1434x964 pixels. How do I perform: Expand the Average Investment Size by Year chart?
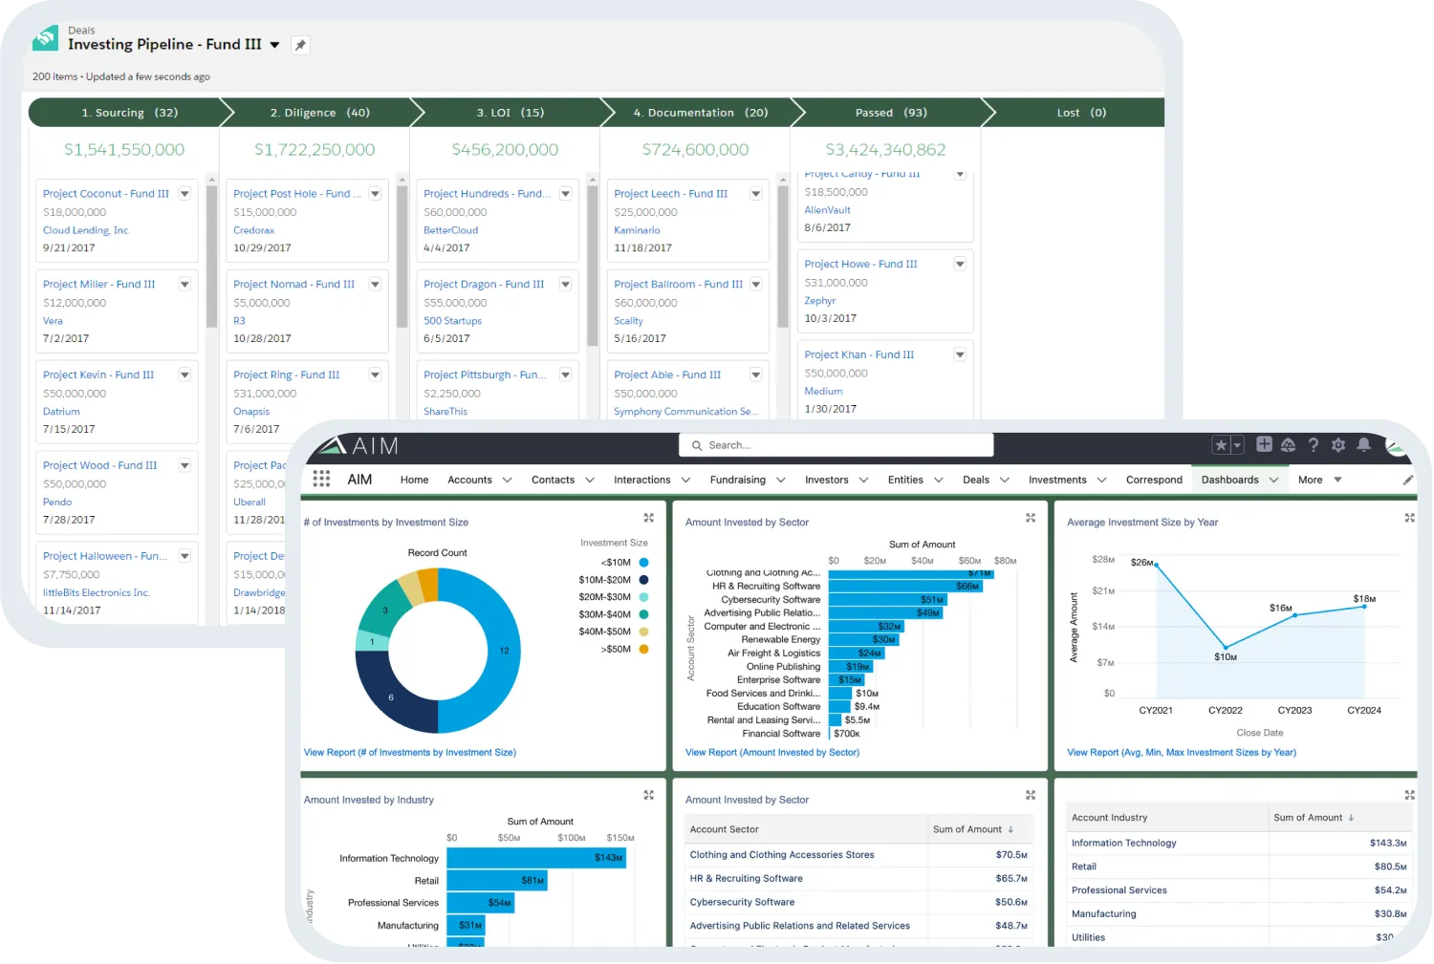[x=1409, y=518]
